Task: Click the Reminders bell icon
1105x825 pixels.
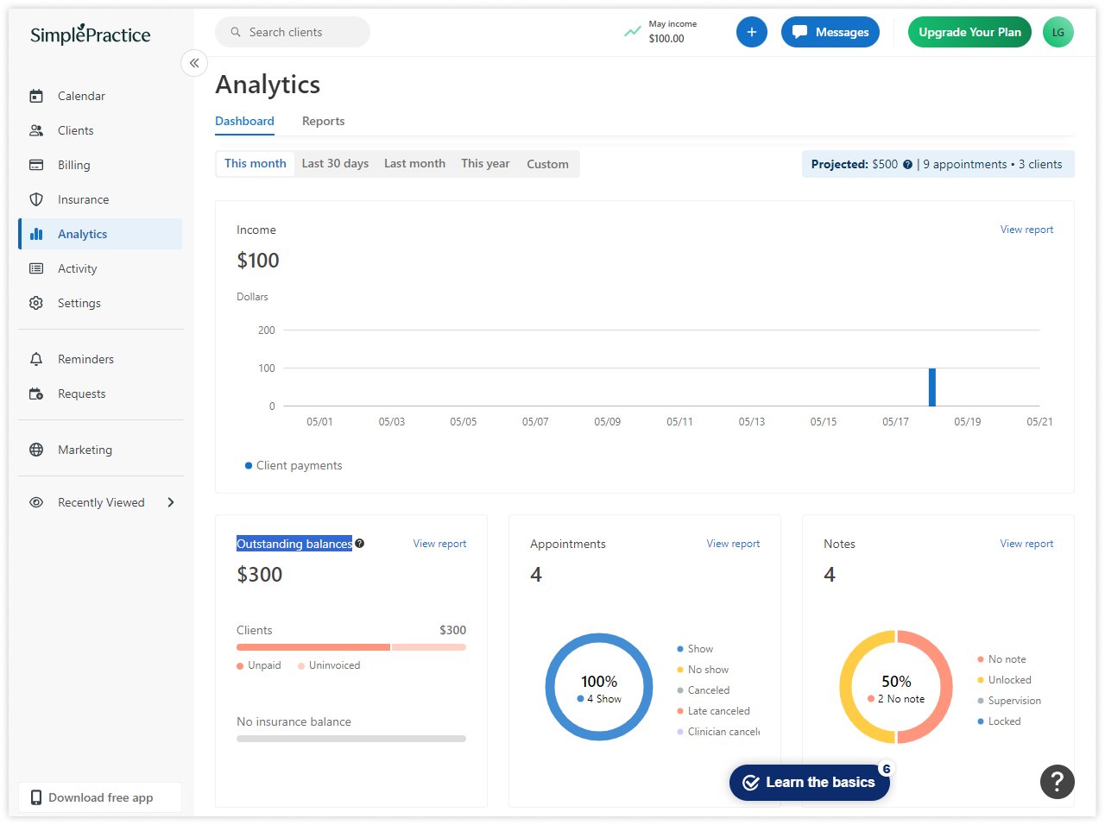Action: point(36,359)
